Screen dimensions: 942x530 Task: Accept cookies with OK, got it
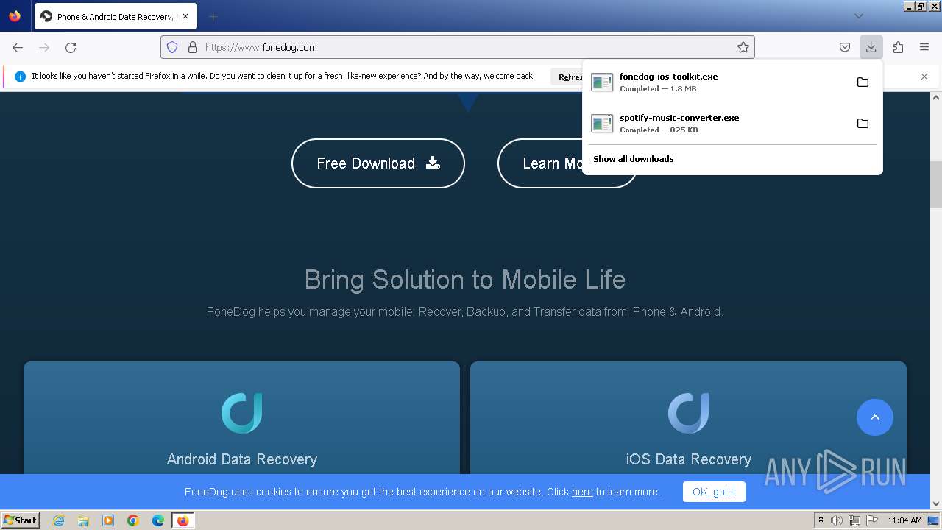tap(714, 492)
